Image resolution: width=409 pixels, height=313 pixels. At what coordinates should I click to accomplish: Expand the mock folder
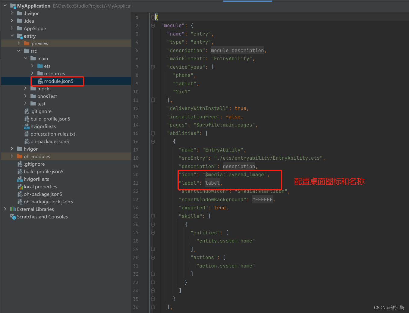(x=26, y=88)
